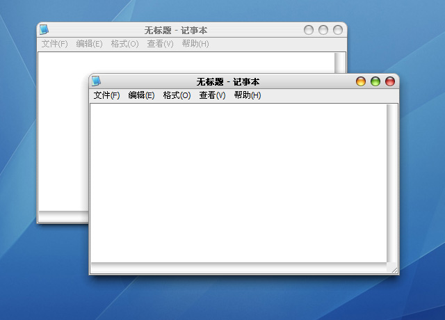
Task: Click horizontal scrollbar of front Notepad window
Action: pos(238,267)
